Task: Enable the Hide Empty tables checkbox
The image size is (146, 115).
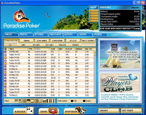Action: point(84,101)
